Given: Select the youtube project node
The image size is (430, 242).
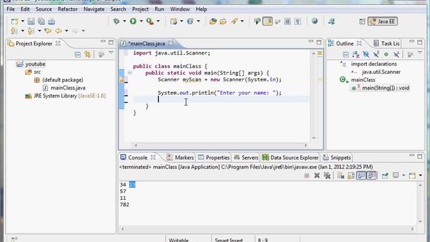Looking at the screenshot, I should 35,64.
